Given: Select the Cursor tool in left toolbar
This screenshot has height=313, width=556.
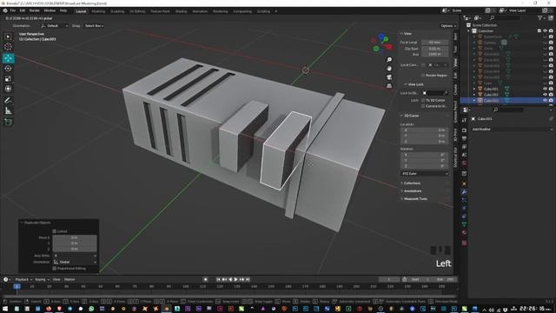Looking at the screenshot, I should click(x=8, y=47).
